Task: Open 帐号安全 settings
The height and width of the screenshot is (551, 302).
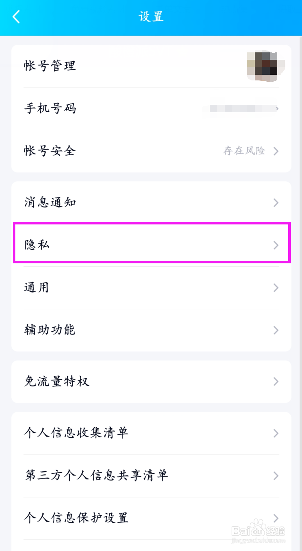Action: pos(151,151)
